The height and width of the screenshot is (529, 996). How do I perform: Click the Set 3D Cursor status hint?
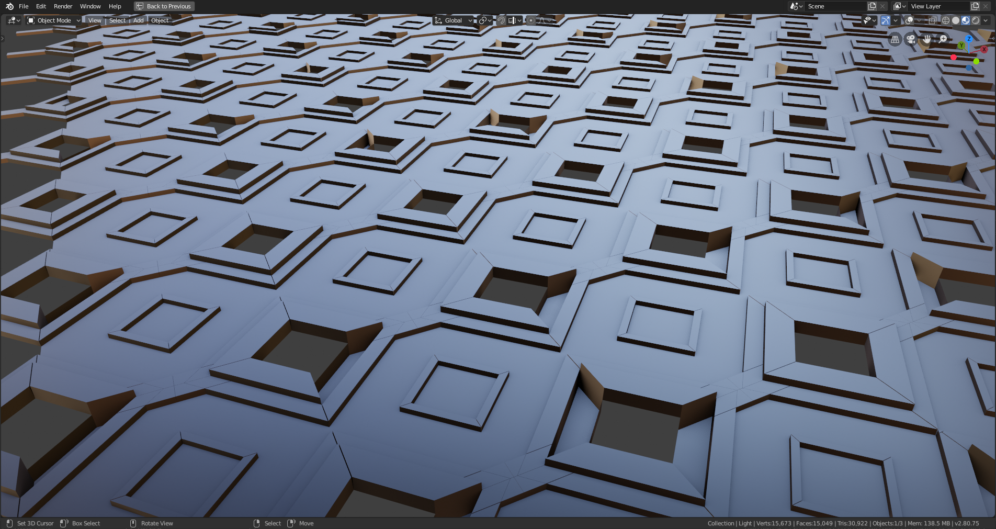30,523
